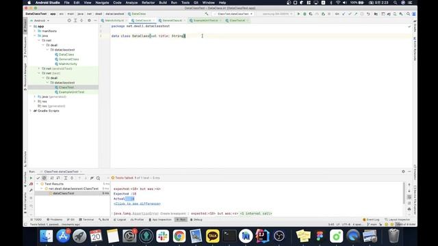Hide the Project panel with minus icon
Viewport: 438px width, 246px height.
pos(95,20)
